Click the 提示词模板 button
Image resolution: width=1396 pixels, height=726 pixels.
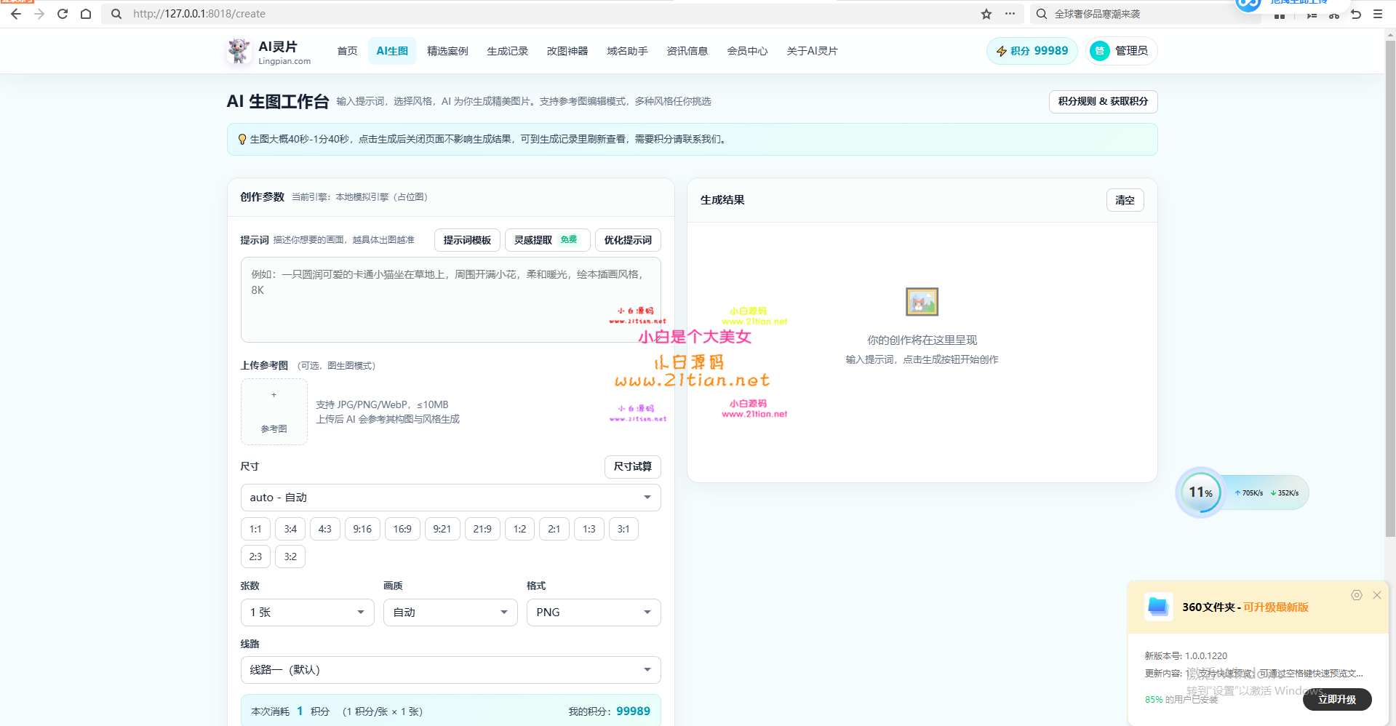point(467,240)
